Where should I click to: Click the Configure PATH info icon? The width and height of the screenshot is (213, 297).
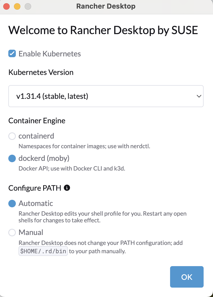(x=67, y=188)
